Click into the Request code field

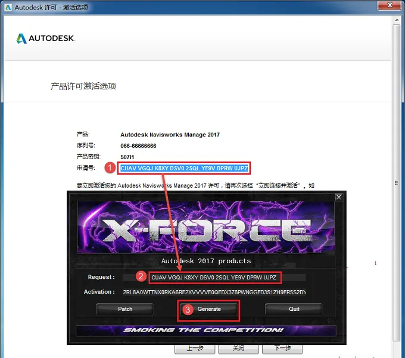pos(214,278)
